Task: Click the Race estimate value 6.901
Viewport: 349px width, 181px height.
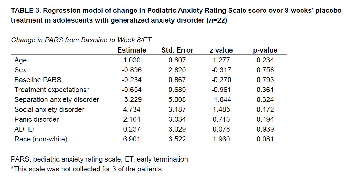Action: (x=132, y=139)
